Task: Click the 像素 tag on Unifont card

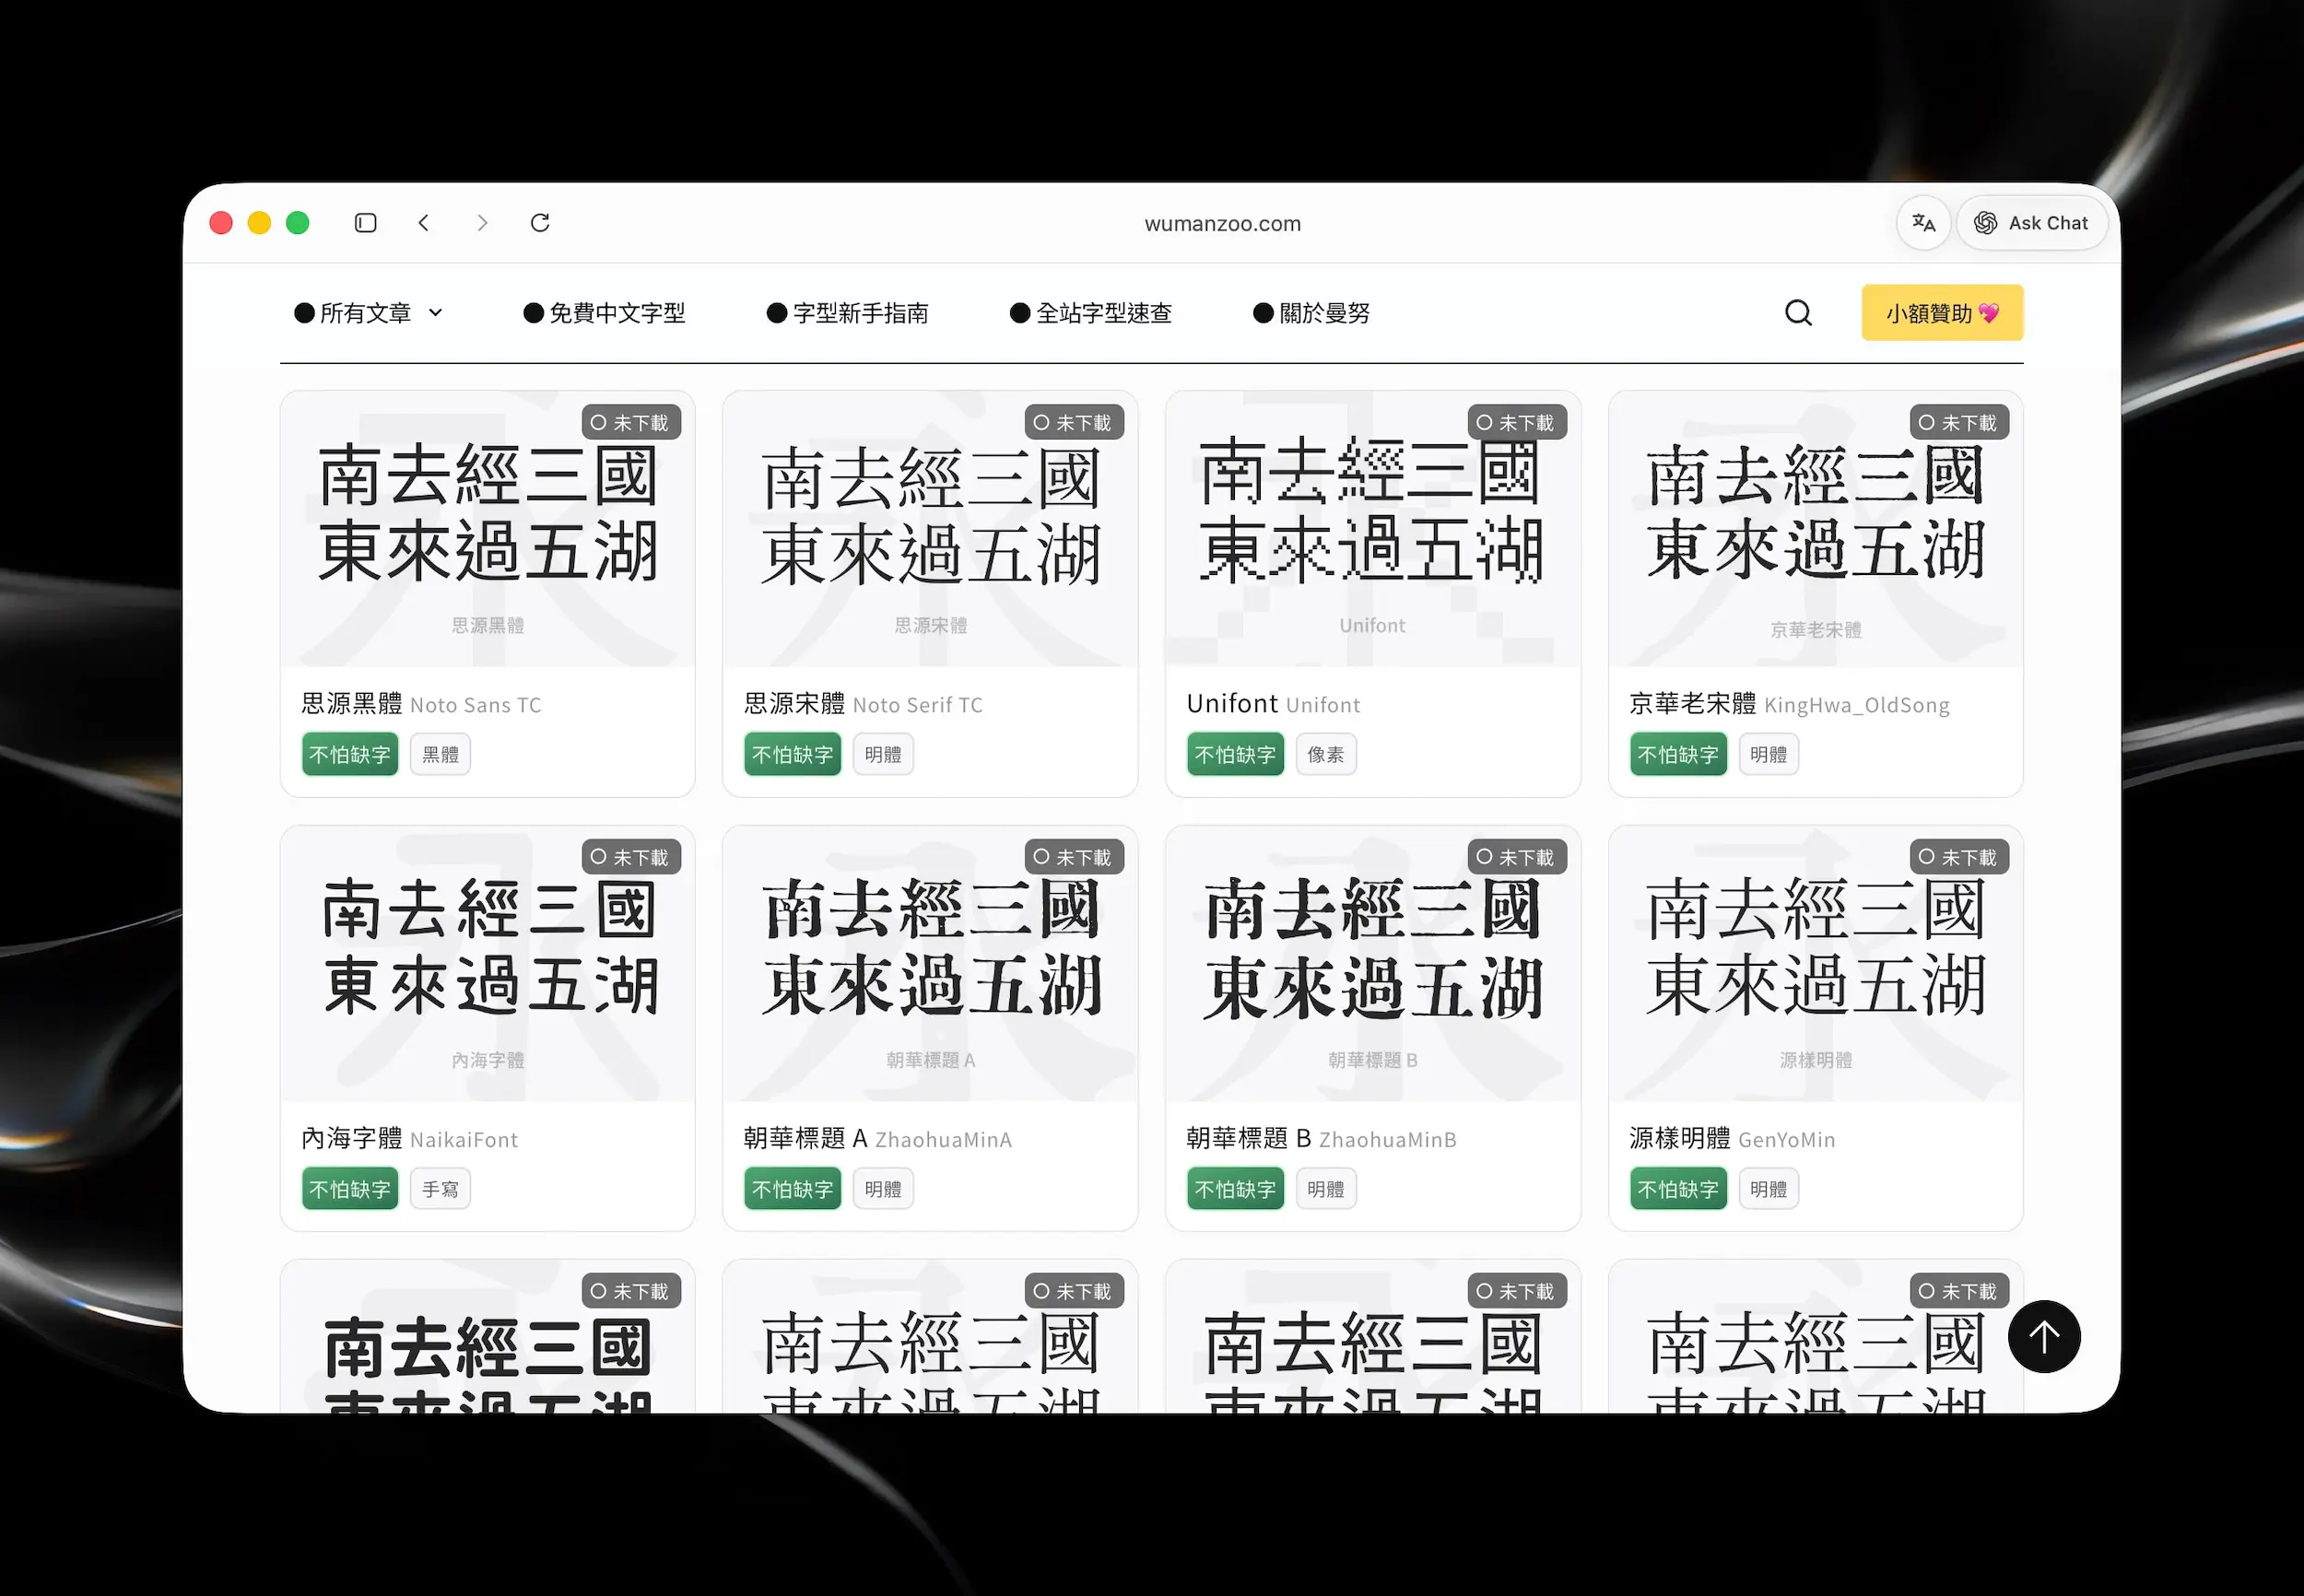Action: pyautogui.click(x=1326, y=754)
